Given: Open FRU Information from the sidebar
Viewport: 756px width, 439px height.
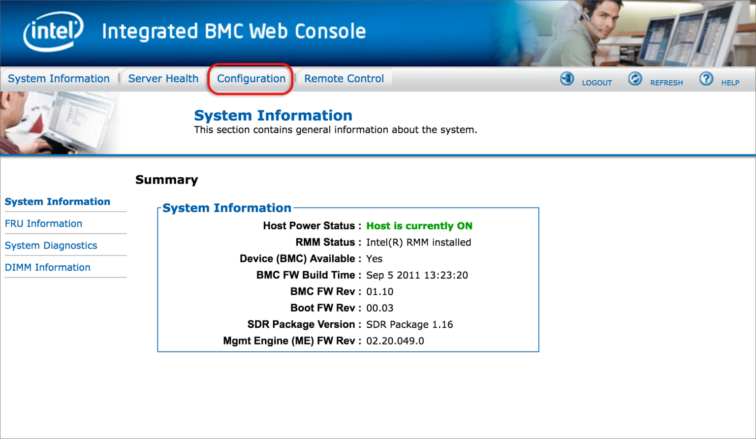Looking at the screenshot, I should (x=43, y=223).
